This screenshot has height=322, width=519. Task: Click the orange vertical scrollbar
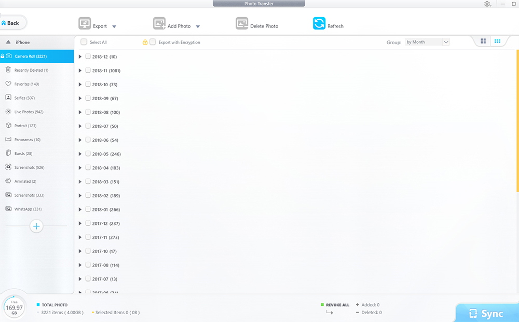pyautogui.click(x=517, y=119)
